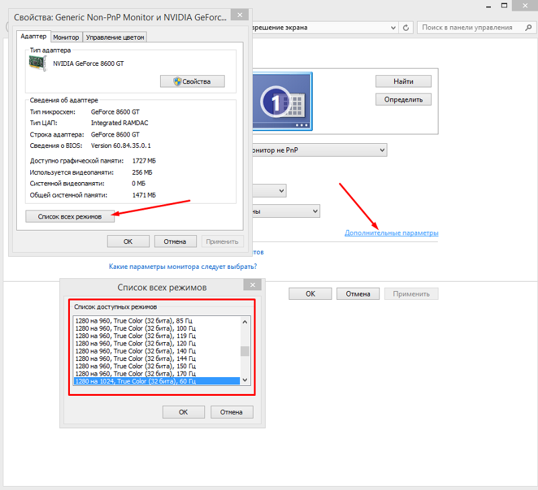Click Отмена in the screen resolution window
538x490 pixels.
point(358,294)
